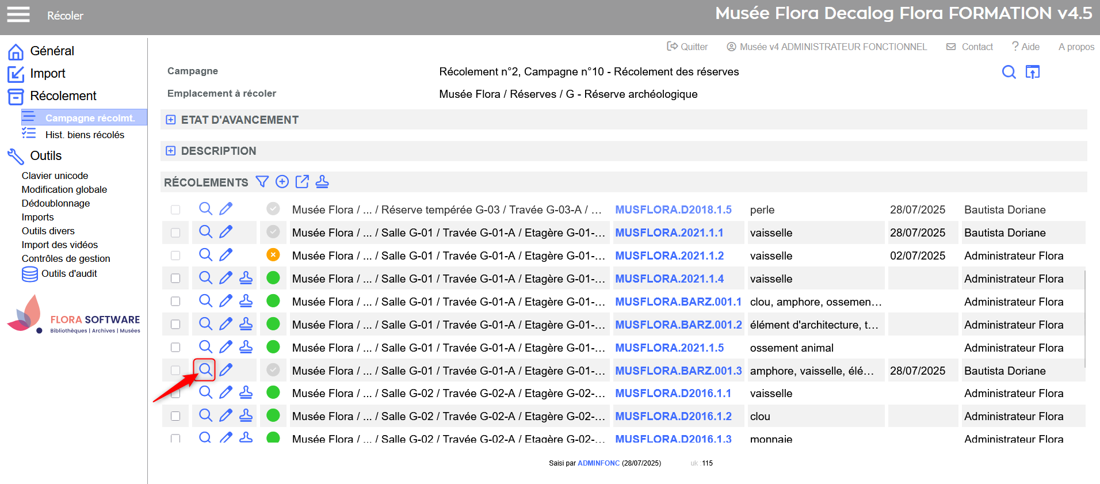Click the export icon in RÉCOLEMENTS toolbar
Image resolution: width=1100 pixels, height=484 pixels.
pyautogui.click(x=302, y=182)
